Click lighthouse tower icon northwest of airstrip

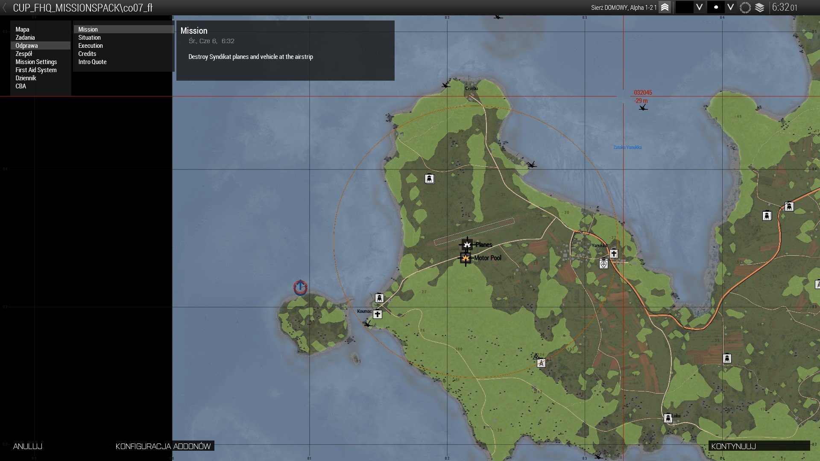pyautogui.click(x=429, y=179)
